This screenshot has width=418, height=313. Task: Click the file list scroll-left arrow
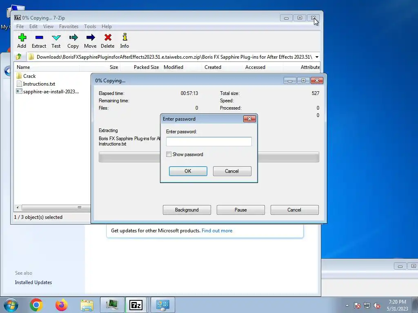coord(18,207)
